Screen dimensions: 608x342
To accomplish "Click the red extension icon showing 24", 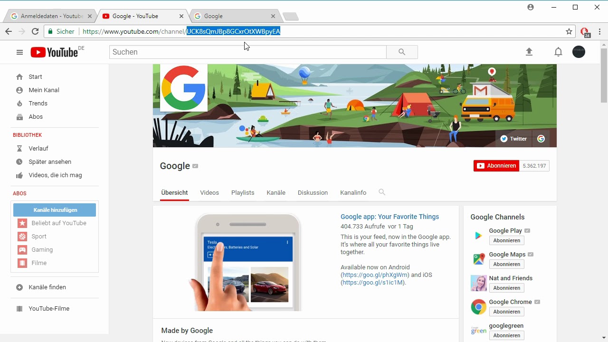I will 585,32.
